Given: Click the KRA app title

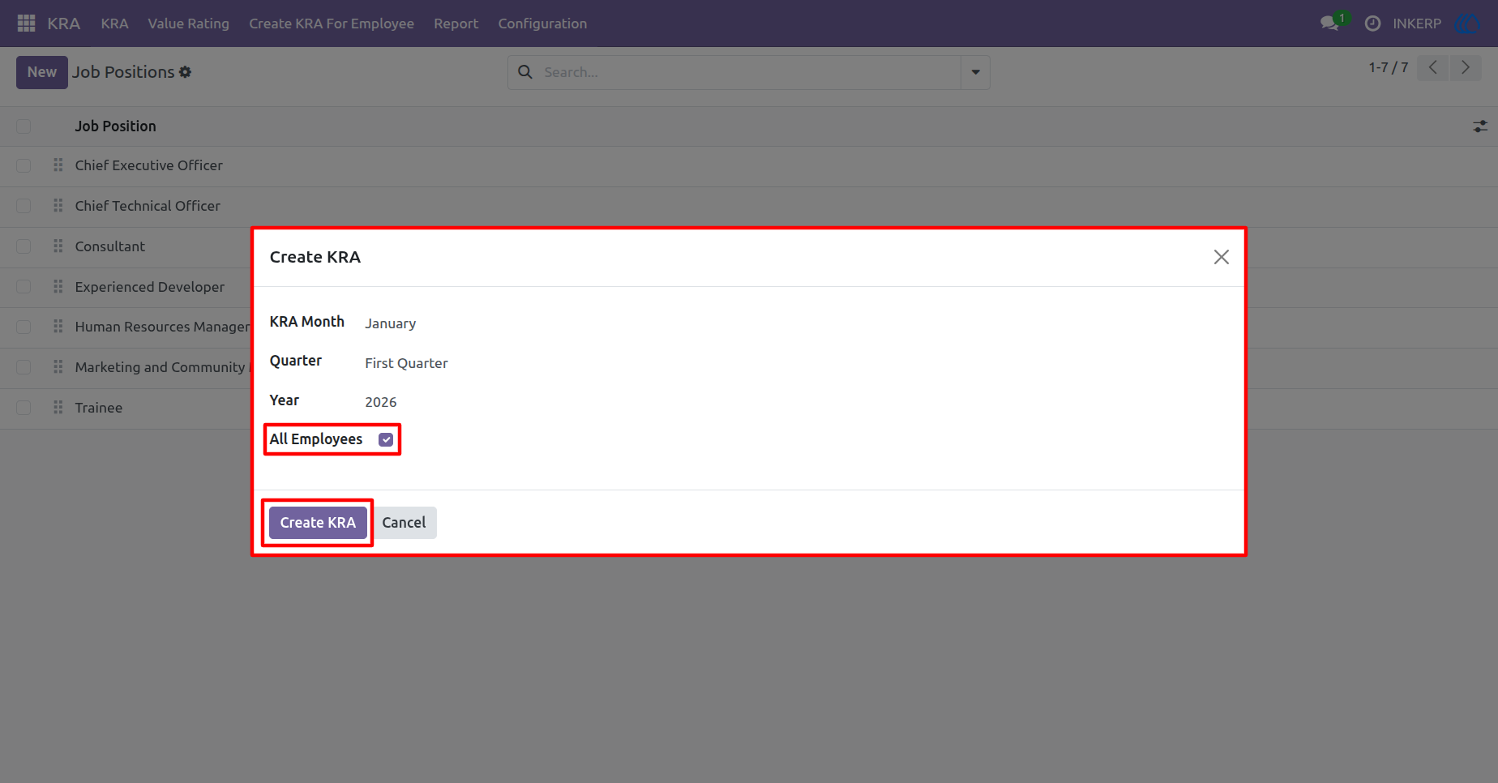Looking at the screenshot, I should (x=63, y=24).
